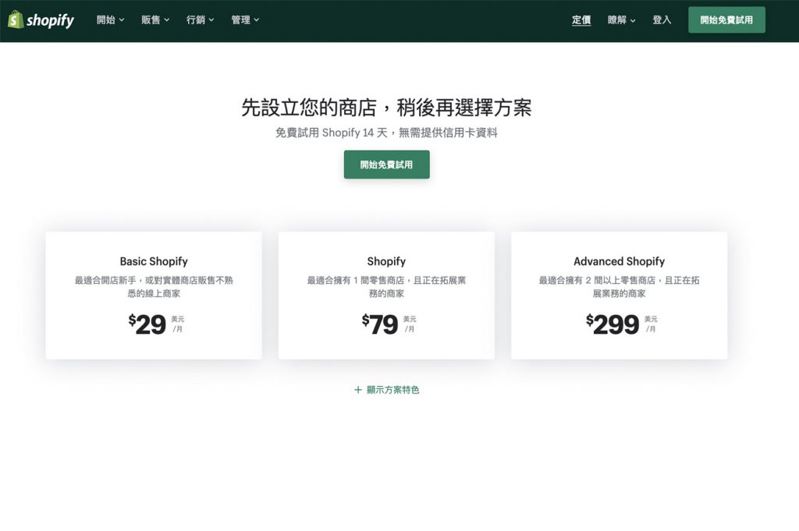Image resolution: width=799 pixels, height=531 pixels.
Task: Click the 登入 login link
Action: (x=662, y=19)
